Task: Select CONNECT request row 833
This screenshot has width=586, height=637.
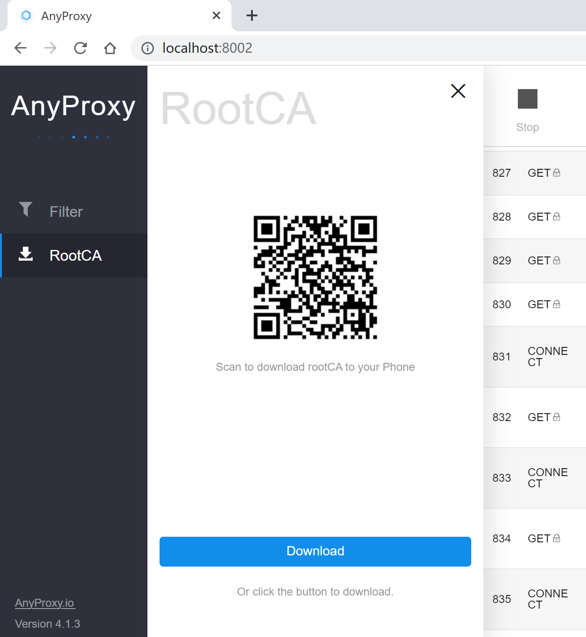Action: click(535, 478)
